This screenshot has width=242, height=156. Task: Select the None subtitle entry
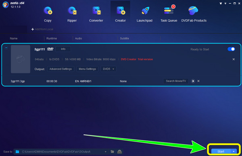pos(123,81)
